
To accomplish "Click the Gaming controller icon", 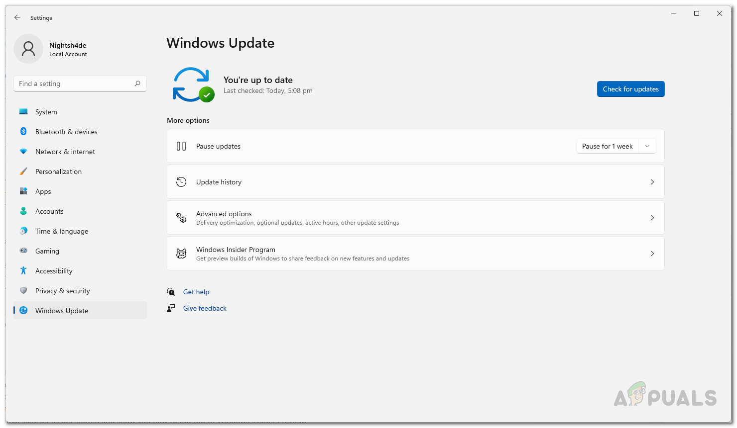I will [x=23, y=251].
